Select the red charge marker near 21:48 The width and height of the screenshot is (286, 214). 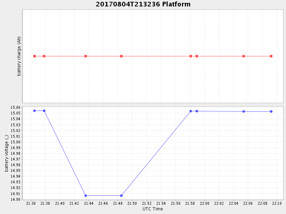point(122,56)
